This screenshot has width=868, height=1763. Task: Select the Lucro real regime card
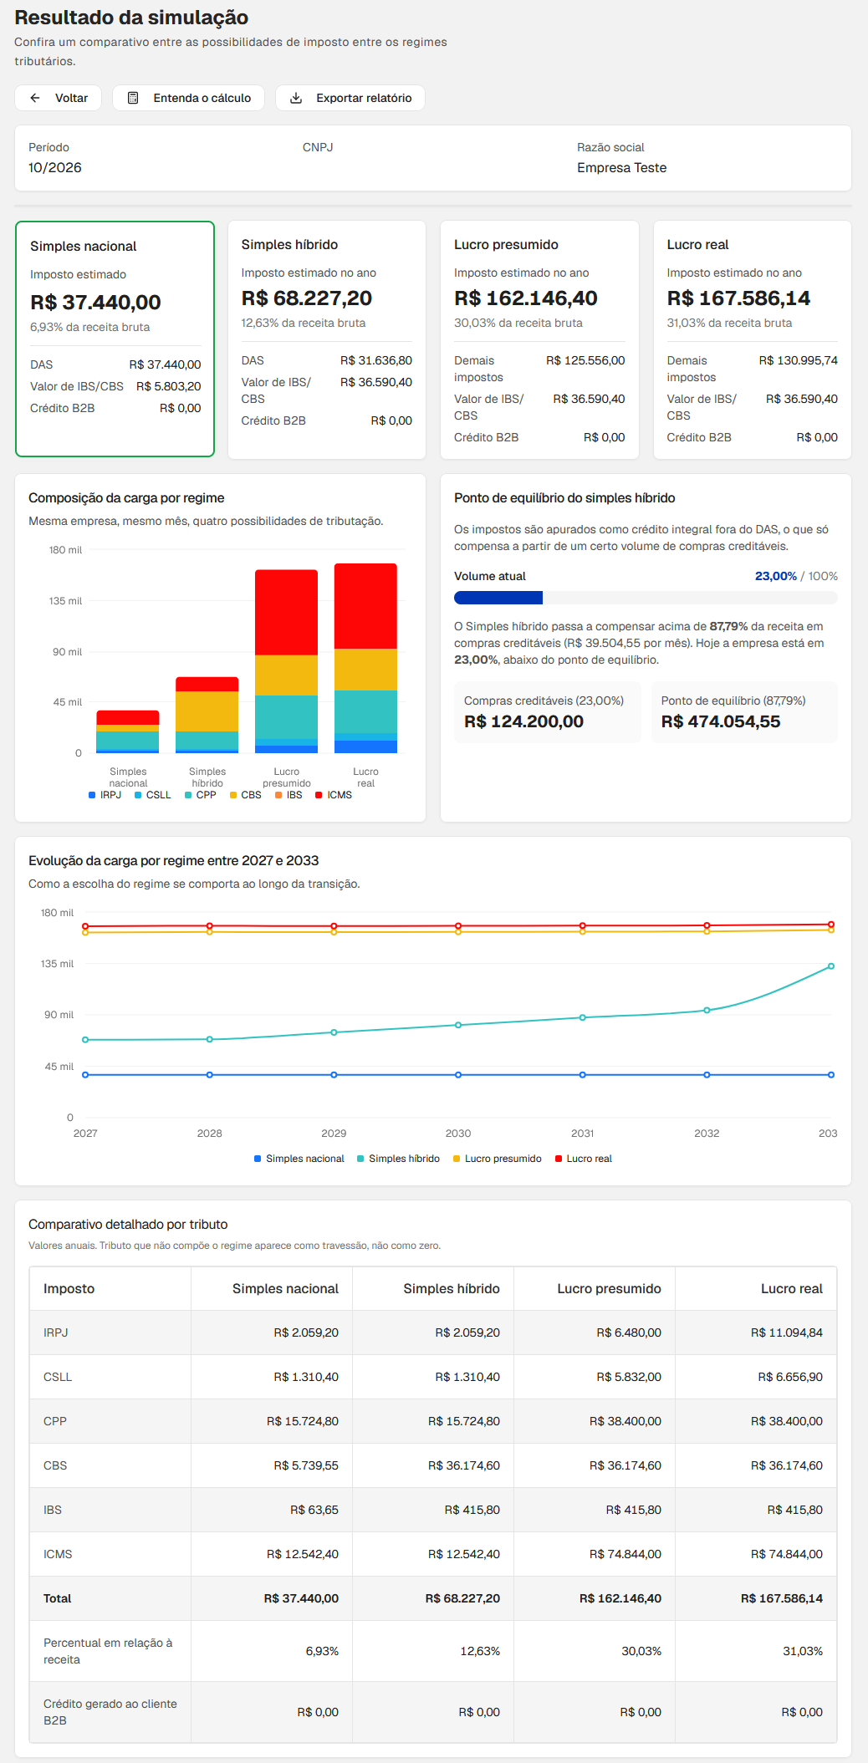tap(753, 339)
